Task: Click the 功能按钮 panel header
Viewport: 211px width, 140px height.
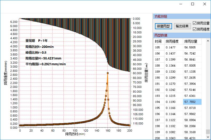Action: click(182, 17)
